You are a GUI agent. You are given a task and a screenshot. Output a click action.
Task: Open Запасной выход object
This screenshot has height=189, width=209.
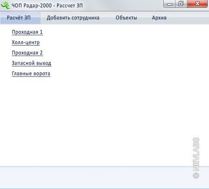point(32,63)
